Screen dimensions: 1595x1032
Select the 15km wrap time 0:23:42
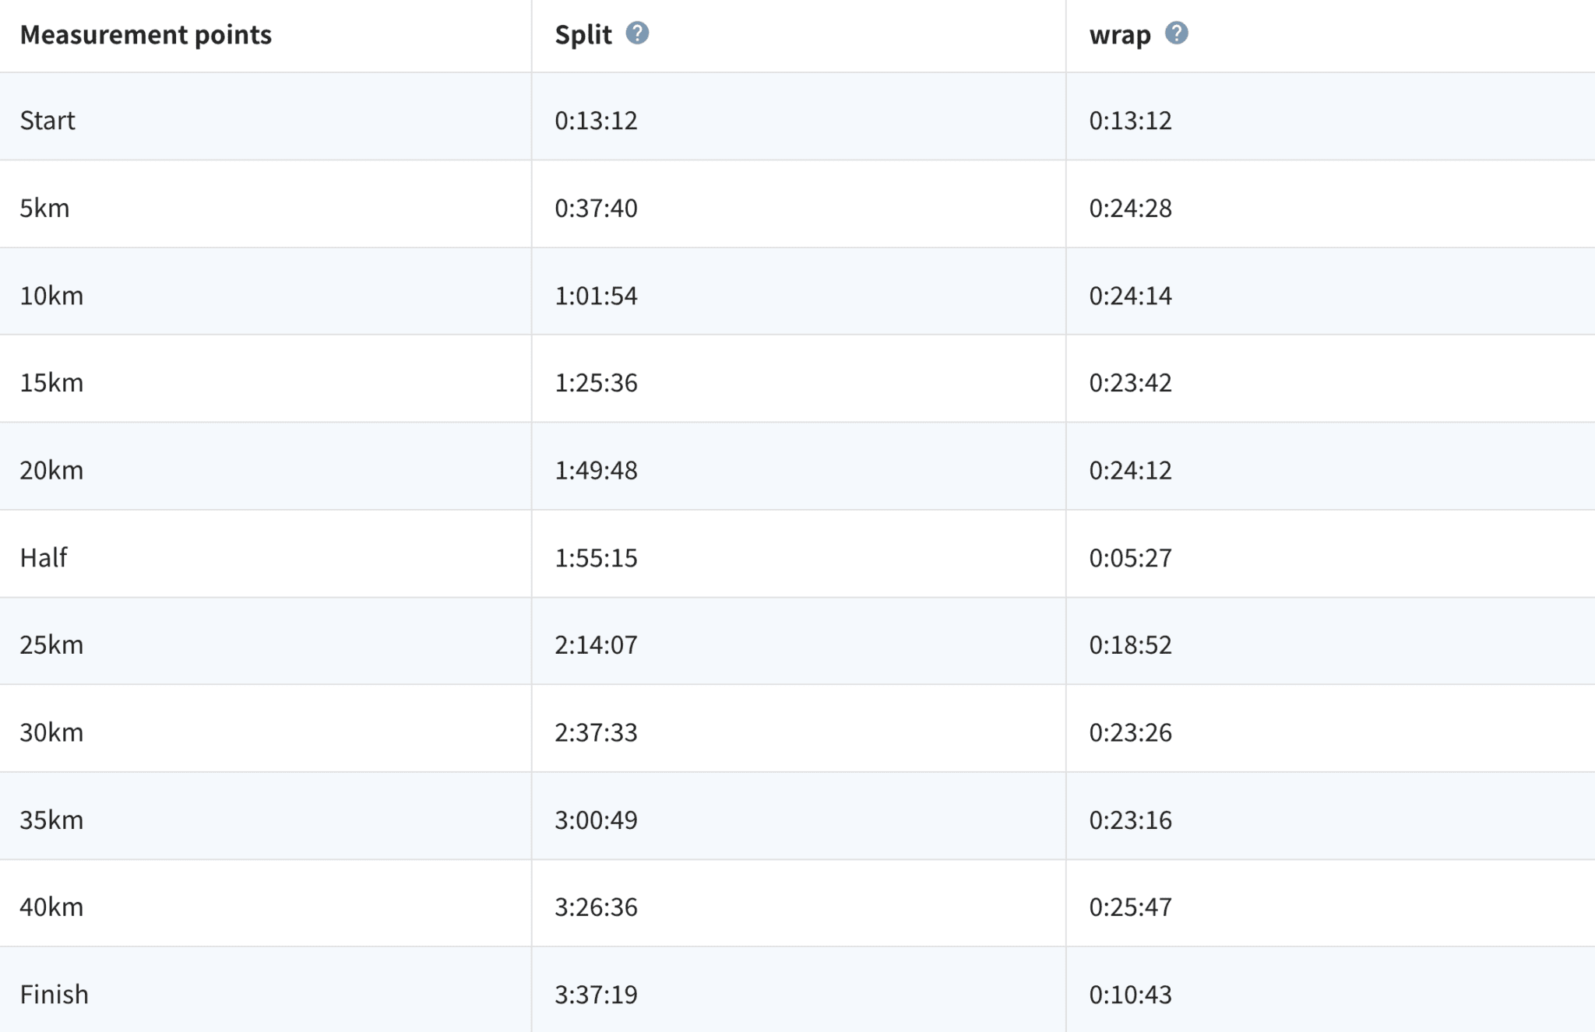coord(1130,383)
